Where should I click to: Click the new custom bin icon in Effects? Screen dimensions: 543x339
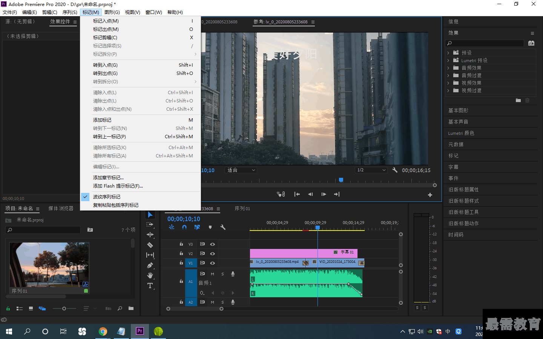(x=518, y=100)
